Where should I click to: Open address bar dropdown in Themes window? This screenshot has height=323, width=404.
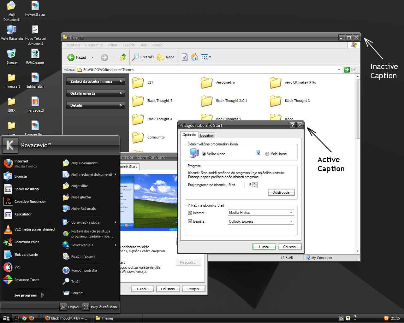[x=339, y=70]
